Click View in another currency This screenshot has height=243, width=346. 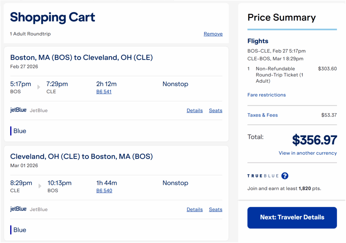307,153
